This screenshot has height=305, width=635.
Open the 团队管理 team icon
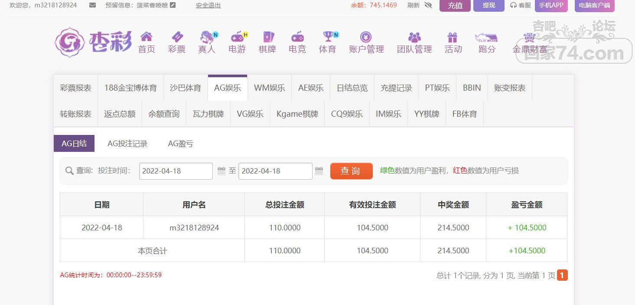(x=414, y=36)
